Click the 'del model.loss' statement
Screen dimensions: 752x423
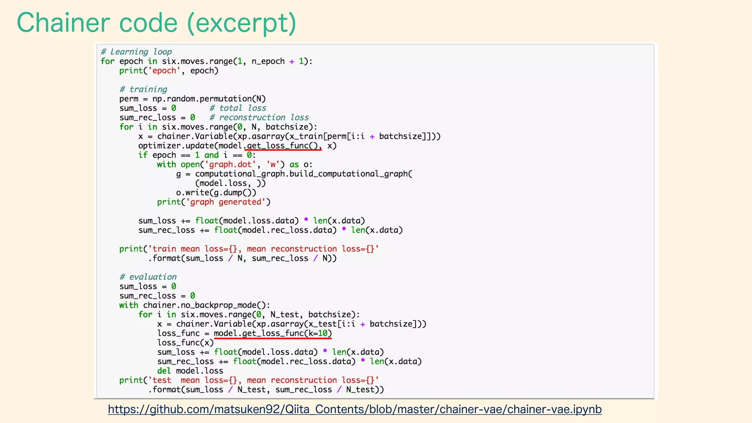(x=190, y=371)
